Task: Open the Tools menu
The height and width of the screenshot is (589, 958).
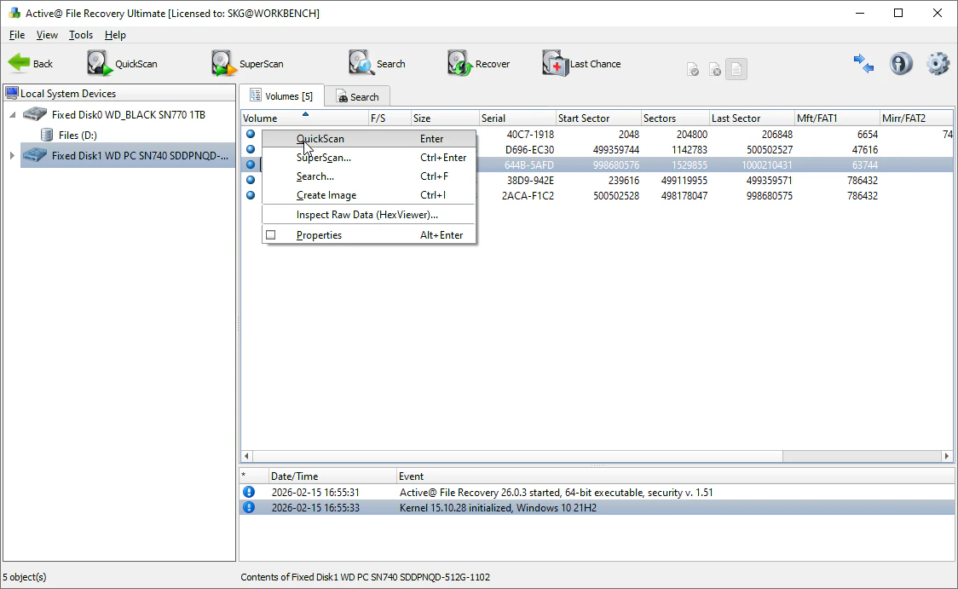Action: click(81, 35)
